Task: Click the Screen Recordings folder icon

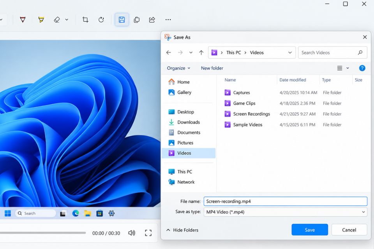Action: [228, 114]
